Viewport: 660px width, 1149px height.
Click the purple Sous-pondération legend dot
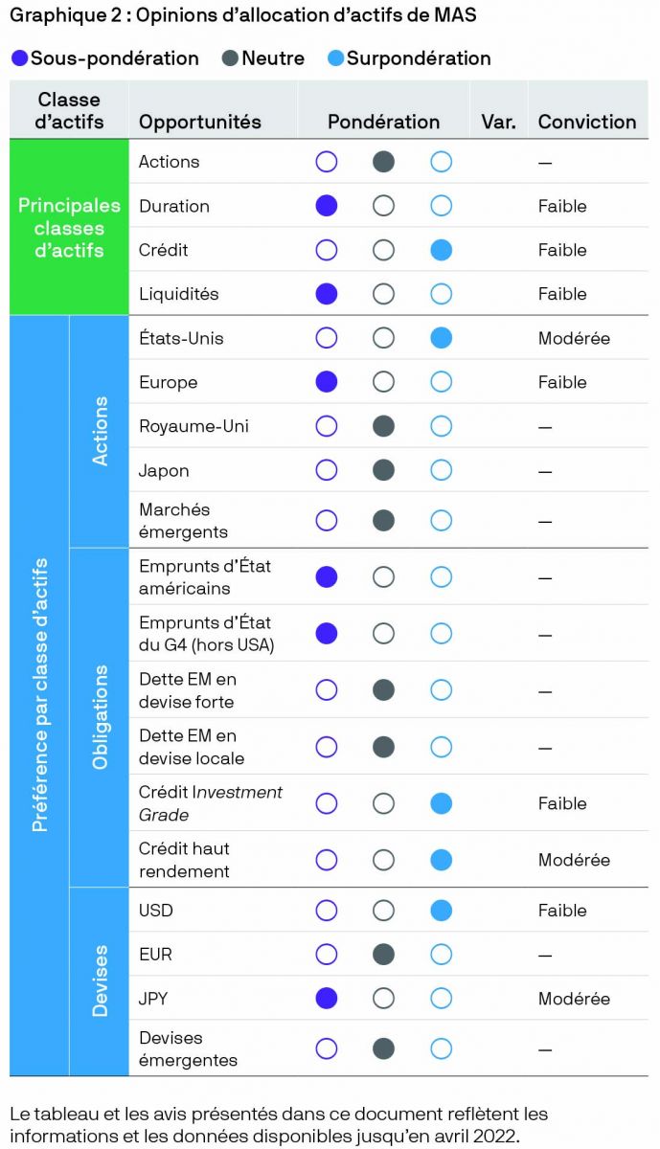click(x=19, y=58)
